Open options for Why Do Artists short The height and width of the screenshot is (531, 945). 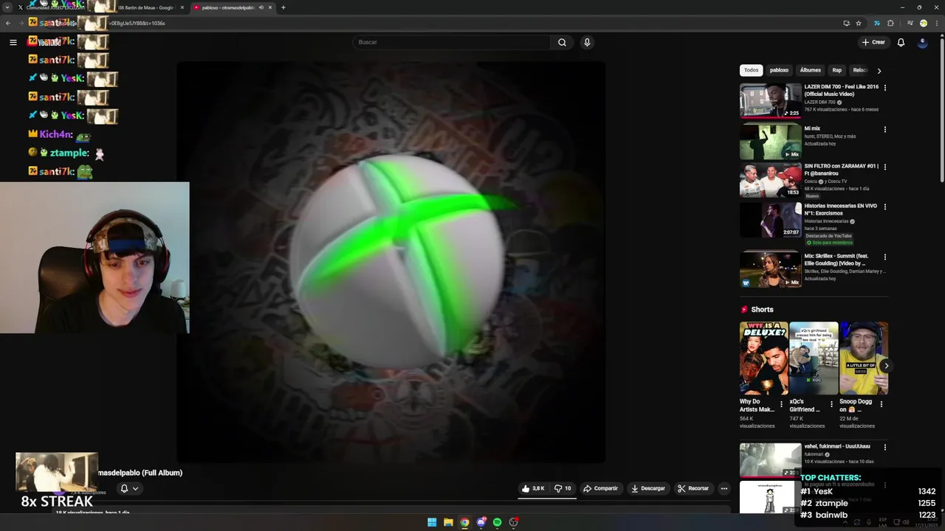782,404
